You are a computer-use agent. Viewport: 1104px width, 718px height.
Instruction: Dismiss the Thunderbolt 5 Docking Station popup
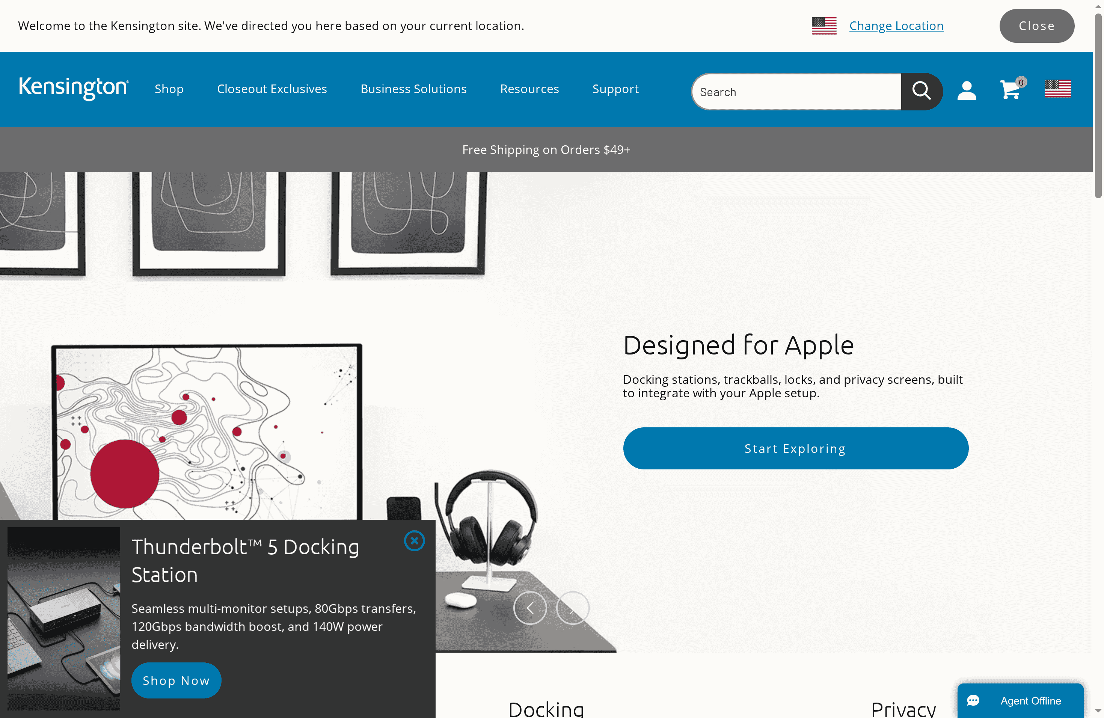coord(414,540)
